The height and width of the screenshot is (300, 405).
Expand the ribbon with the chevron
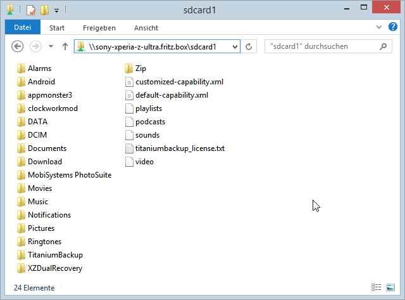378,27
